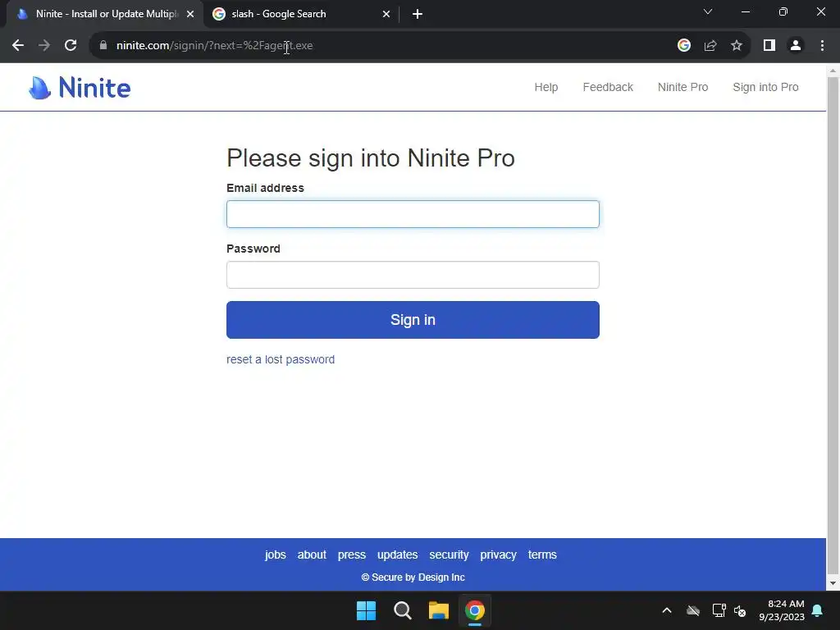Viewport: 840px width, 630px height.
Task: Open the network tray icon
Action: tap(719, 610)
